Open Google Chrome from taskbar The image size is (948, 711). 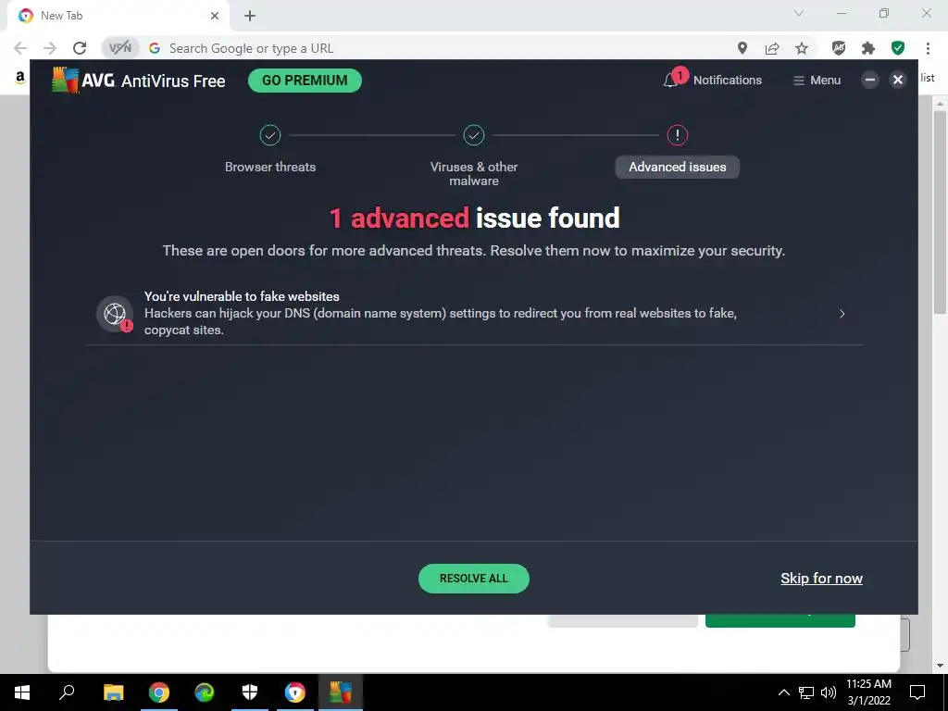[x=159, y=692]
